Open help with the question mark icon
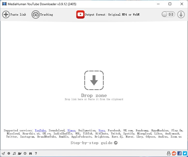Screen dimensions: 188x157 [36, 153]
